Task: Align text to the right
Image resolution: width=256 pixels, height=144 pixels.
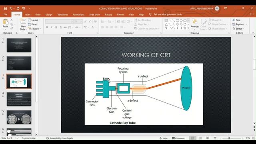Action: 112,27
